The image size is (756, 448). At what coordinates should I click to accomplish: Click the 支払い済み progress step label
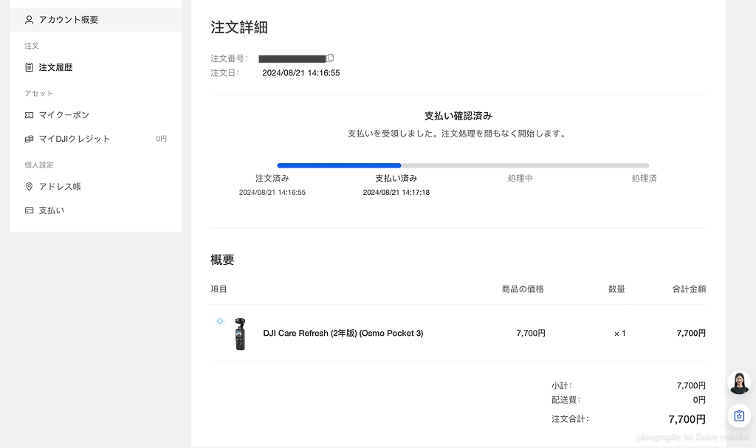[396, 179]
